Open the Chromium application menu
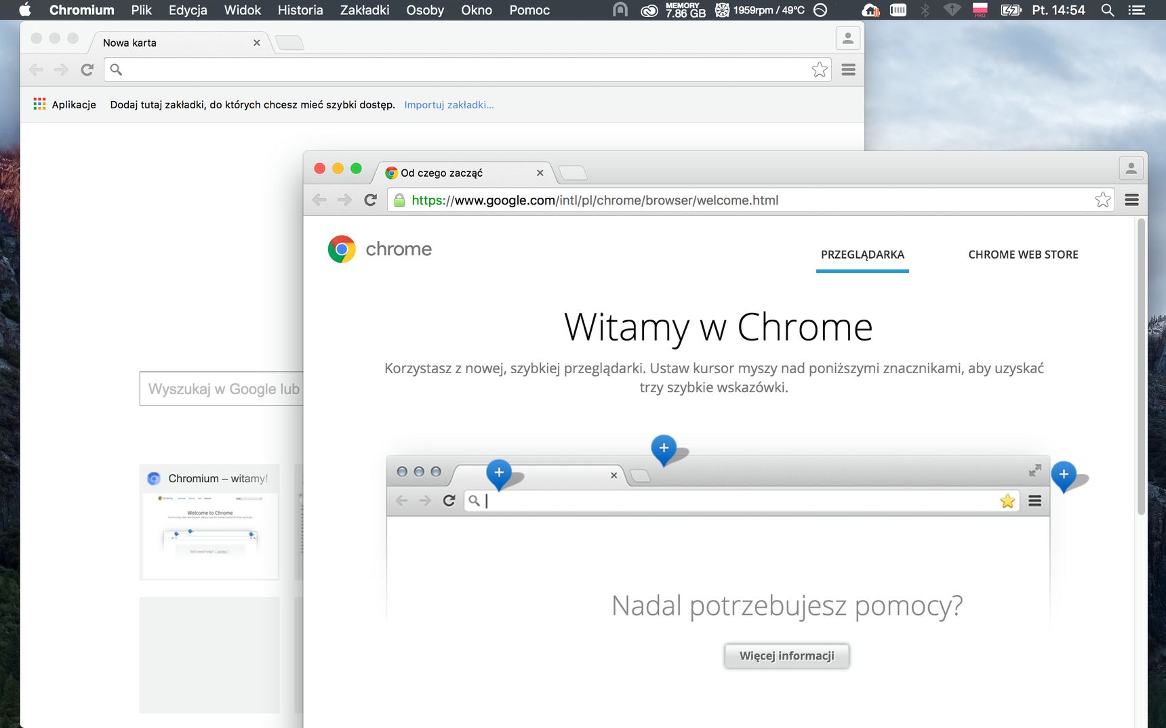The height and width of the screenshot is (728, 1166). tap(81, 10)
